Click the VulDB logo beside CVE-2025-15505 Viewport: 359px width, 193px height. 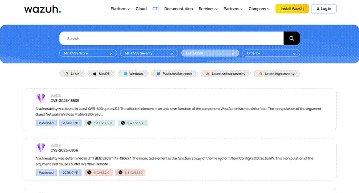(x=41, y=98)
